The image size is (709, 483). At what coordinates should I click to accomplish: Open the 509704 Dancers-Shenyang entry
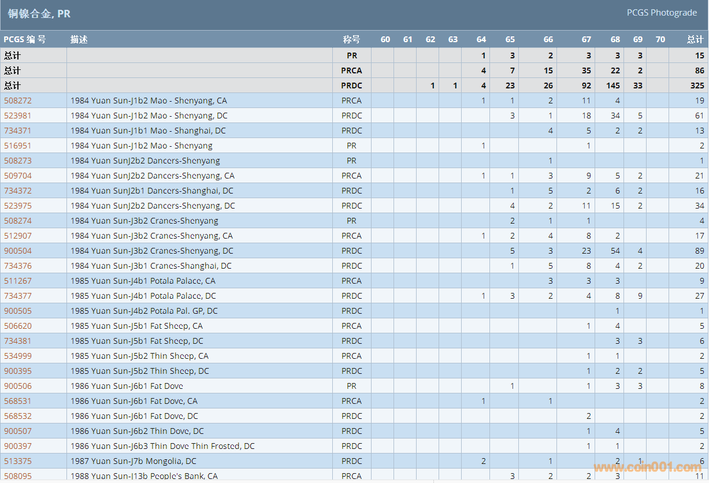(x=18, y=176)
